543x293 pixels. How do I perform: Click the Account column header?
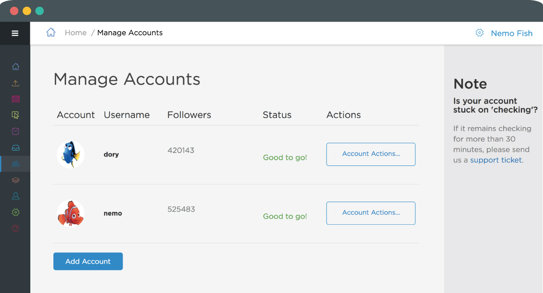[x=76, y=115]
